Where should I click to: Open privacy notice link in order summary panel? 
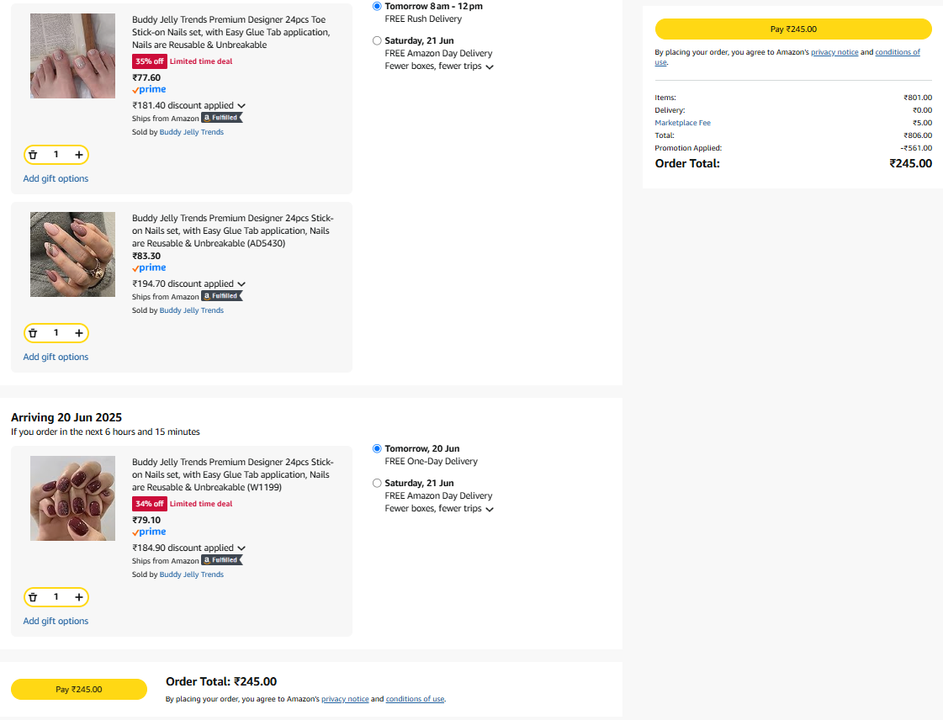point(834,52)
